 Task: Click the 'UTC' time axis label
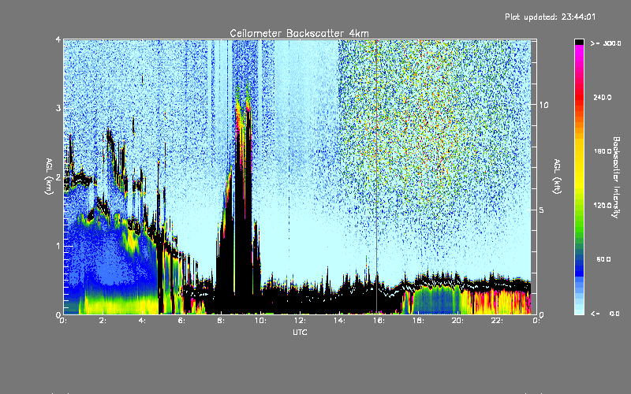(300, 332)
